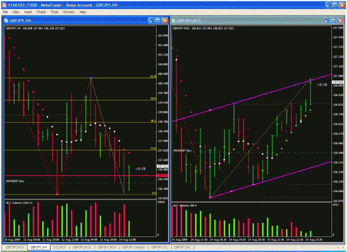Close the GBPJPY,M15 chart window
Image resolution: width=347 pixels, height=252 pixels.
click(340, 21)
